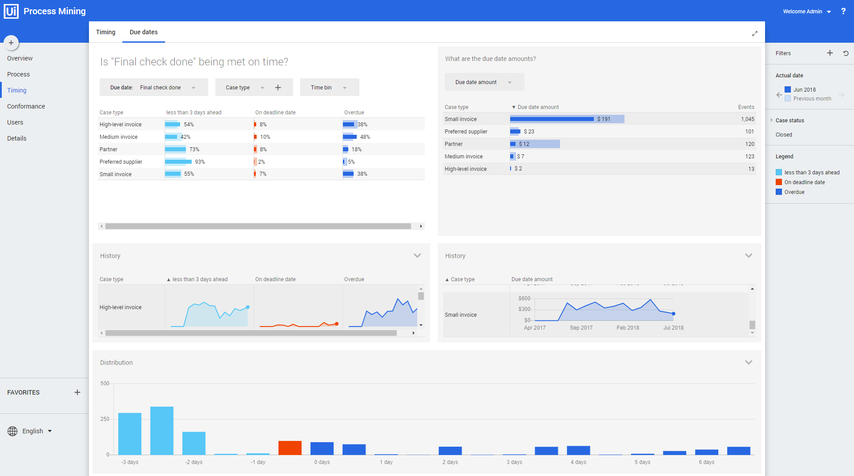Click the fullscreen expand dashboard icon

coord(755,33)
